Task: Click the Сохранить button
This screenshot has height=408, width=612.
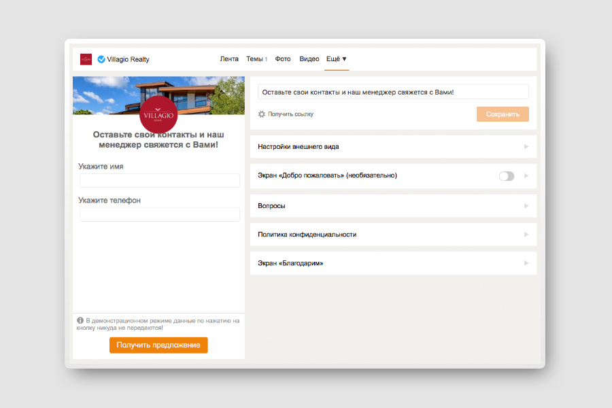Action: click(503, 114)
